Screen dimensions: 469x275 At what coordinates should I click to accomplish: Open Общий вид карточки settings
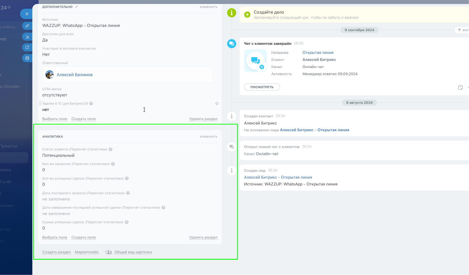133,252
